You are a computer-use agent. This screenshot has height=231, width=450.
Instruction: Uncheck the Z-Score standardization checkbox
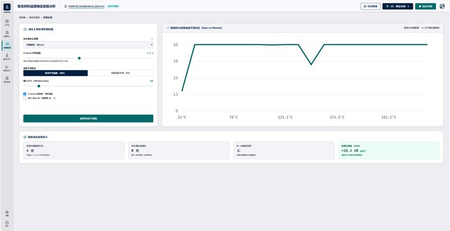click(25, 94)
